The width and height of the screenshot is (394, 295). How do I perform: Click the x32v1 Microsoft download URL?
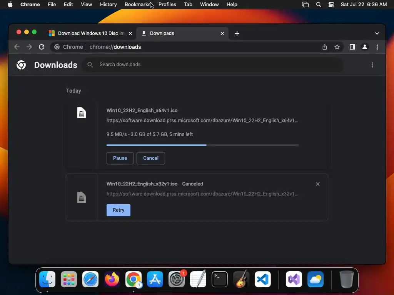pos(202,194)
